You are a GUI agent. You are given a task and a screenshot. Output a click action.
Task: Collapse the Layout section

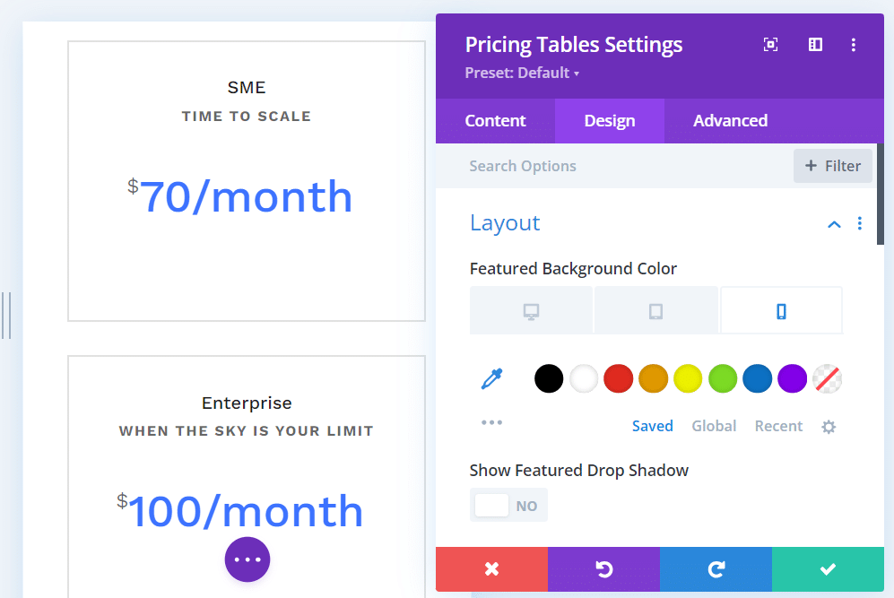tap(834, 224)
